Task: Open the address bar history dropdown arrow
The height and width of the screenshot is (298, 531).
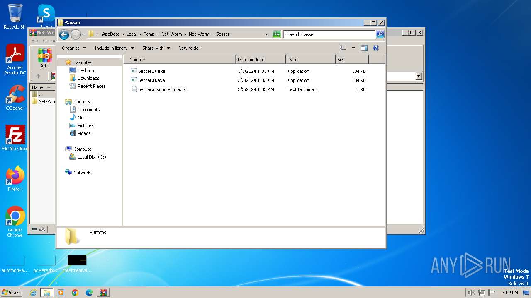Action: click(x=266, y=34)
